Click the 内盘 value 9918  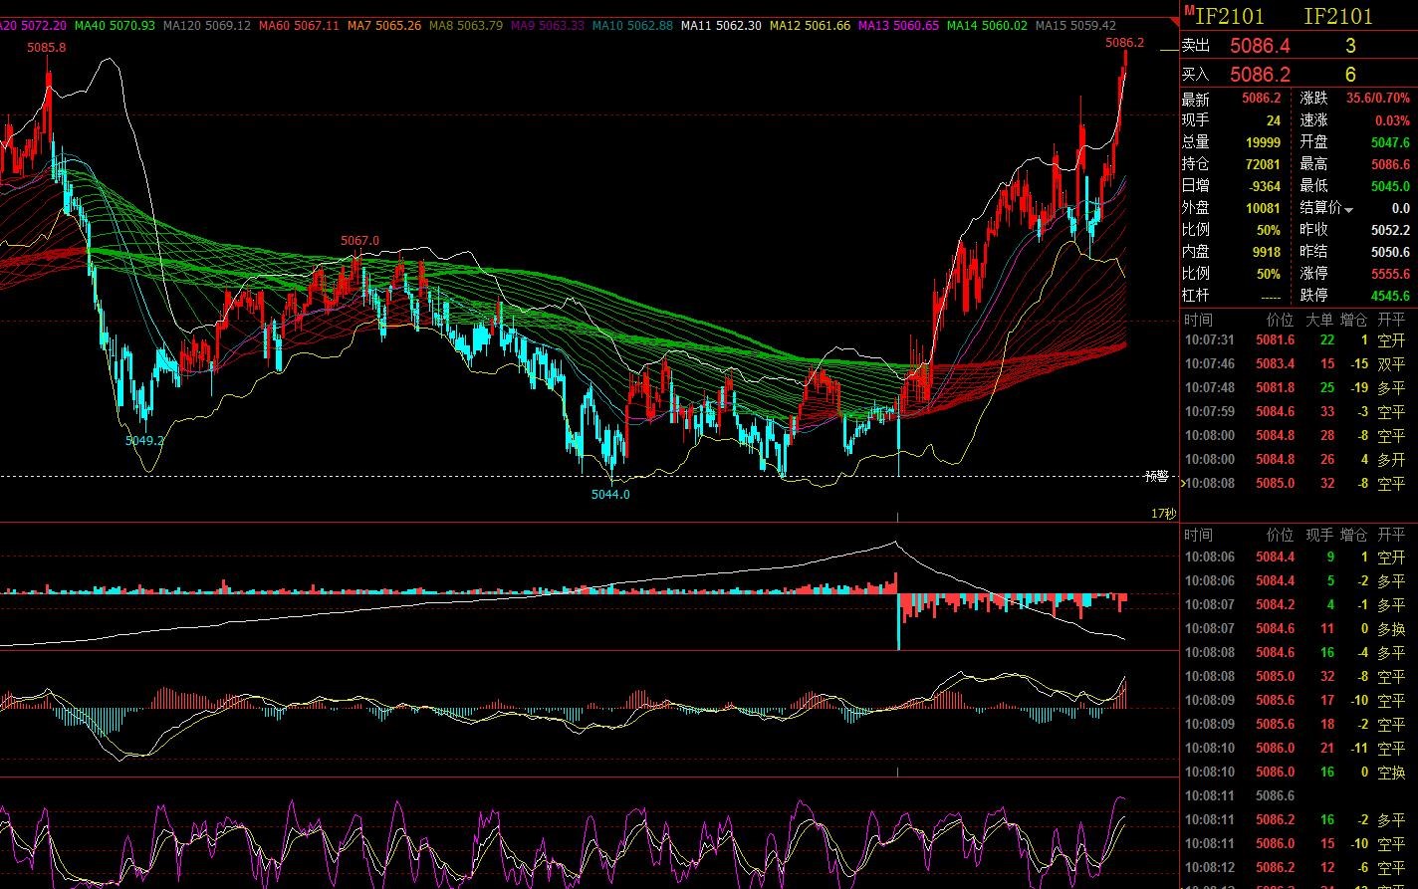pos(1266,252)
